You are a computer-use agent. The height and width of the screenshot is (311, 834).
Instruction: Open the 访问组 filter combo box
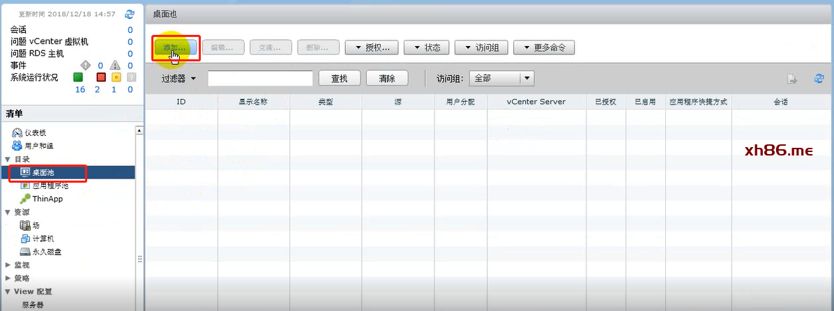pyautogui.click(x=526, y=79)
